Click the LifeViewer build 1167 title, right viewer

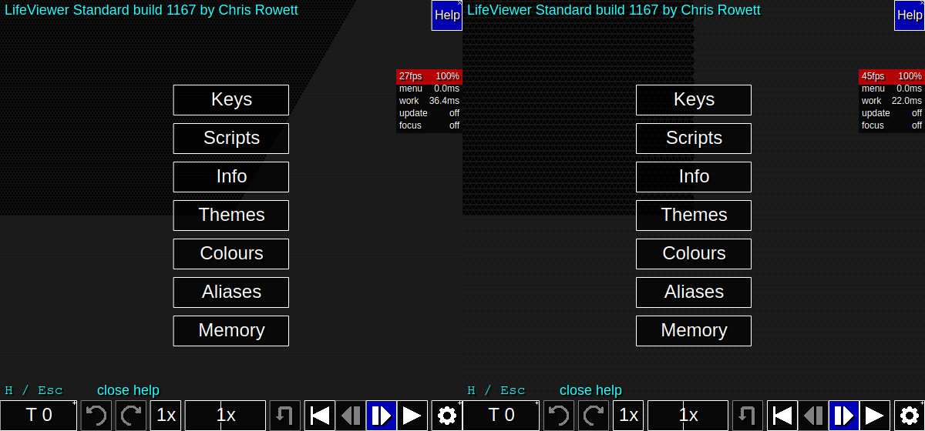pyautogui.click(x=614, y=10)
